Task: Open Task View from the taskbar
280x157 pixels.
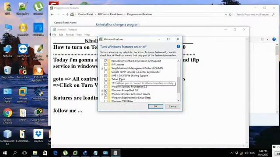Action: coord(24,153)
